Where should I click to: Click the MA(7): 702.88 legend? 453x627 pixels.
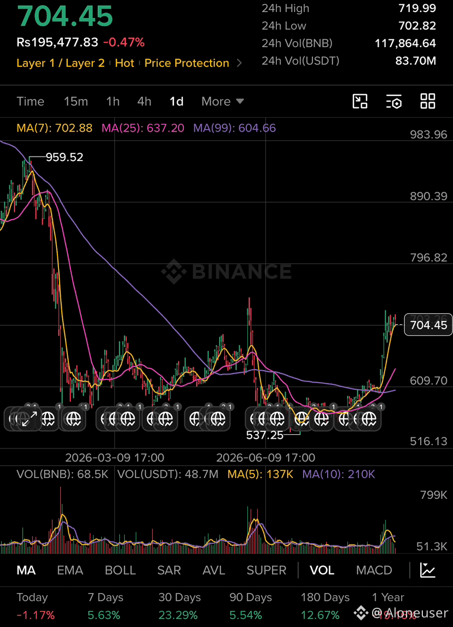[x=54, y=128]
